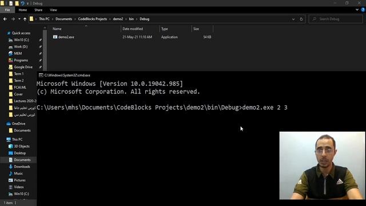This screenshot has height=206, width=366.
Task: Open the Term 1 folder
Action: point(19,74)
